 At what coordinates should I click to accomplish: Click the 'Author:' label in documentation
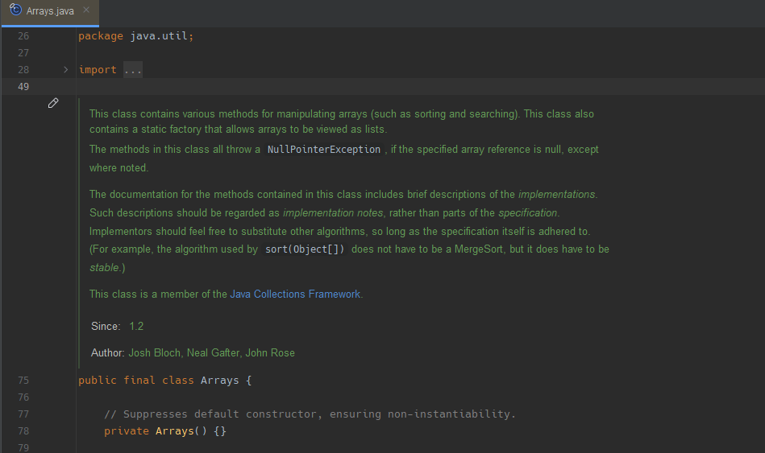click(x=108, y=352)
